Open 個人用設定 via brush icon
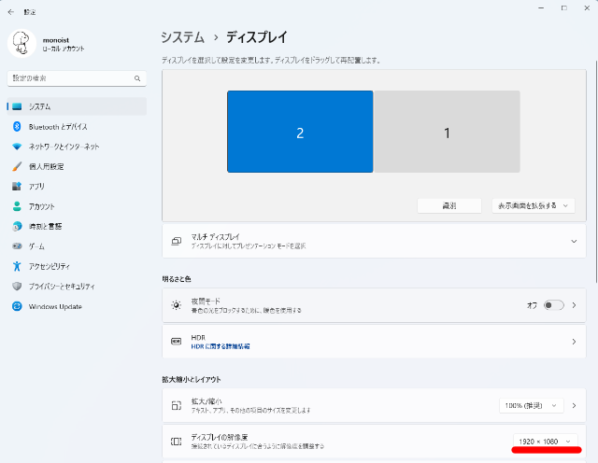The height and width of the screenshot is (463, 598). pyautogui.click(x=17, y=166)
